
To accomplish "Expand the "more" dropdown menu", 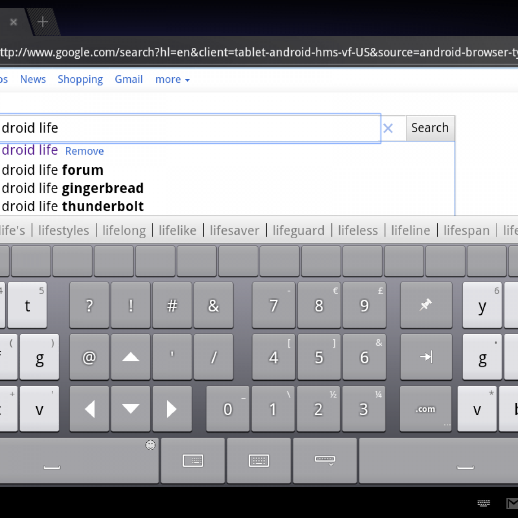I will (x=172, y=79).
